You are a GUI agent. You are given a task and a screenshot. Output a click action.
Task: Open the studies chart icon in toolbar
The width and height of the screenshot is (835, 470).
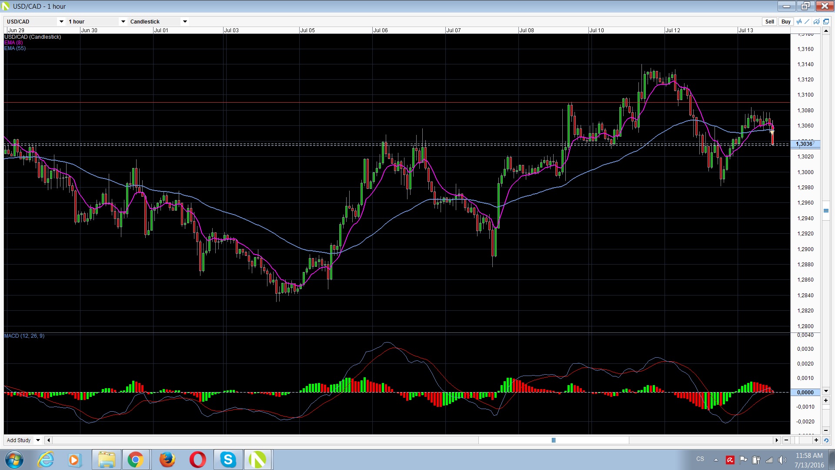[816, 21]
